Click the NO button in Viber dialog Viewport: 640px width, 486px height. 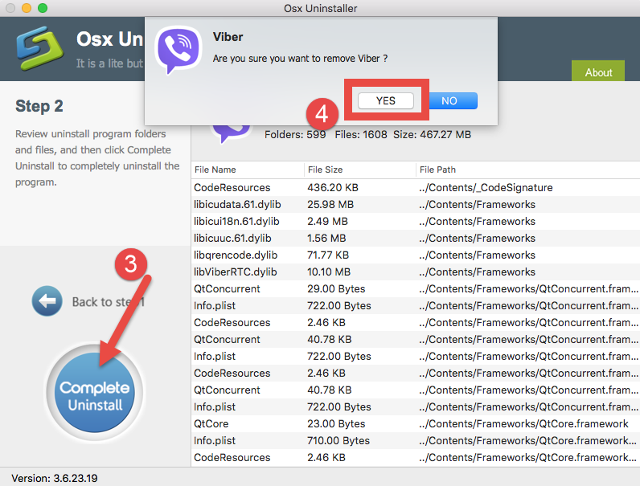[452, 100]
